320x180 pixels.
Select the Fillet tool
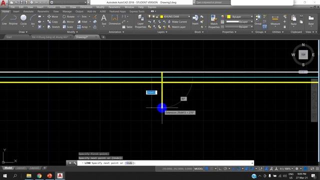point(82,21)
